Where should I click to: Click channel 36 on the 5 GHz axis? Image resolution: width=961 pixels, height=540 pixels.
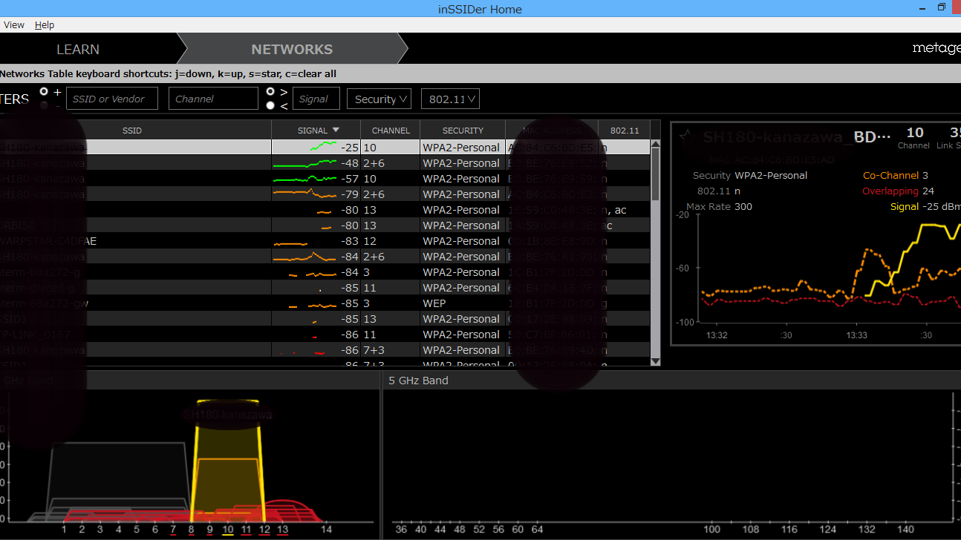pyautogui.click(x=401, y=530)
